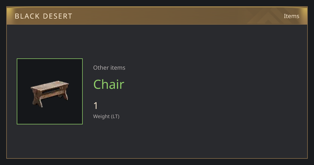314x165 pixels.
Task: Click the Weight (LT) label
Action: [106, 116]
